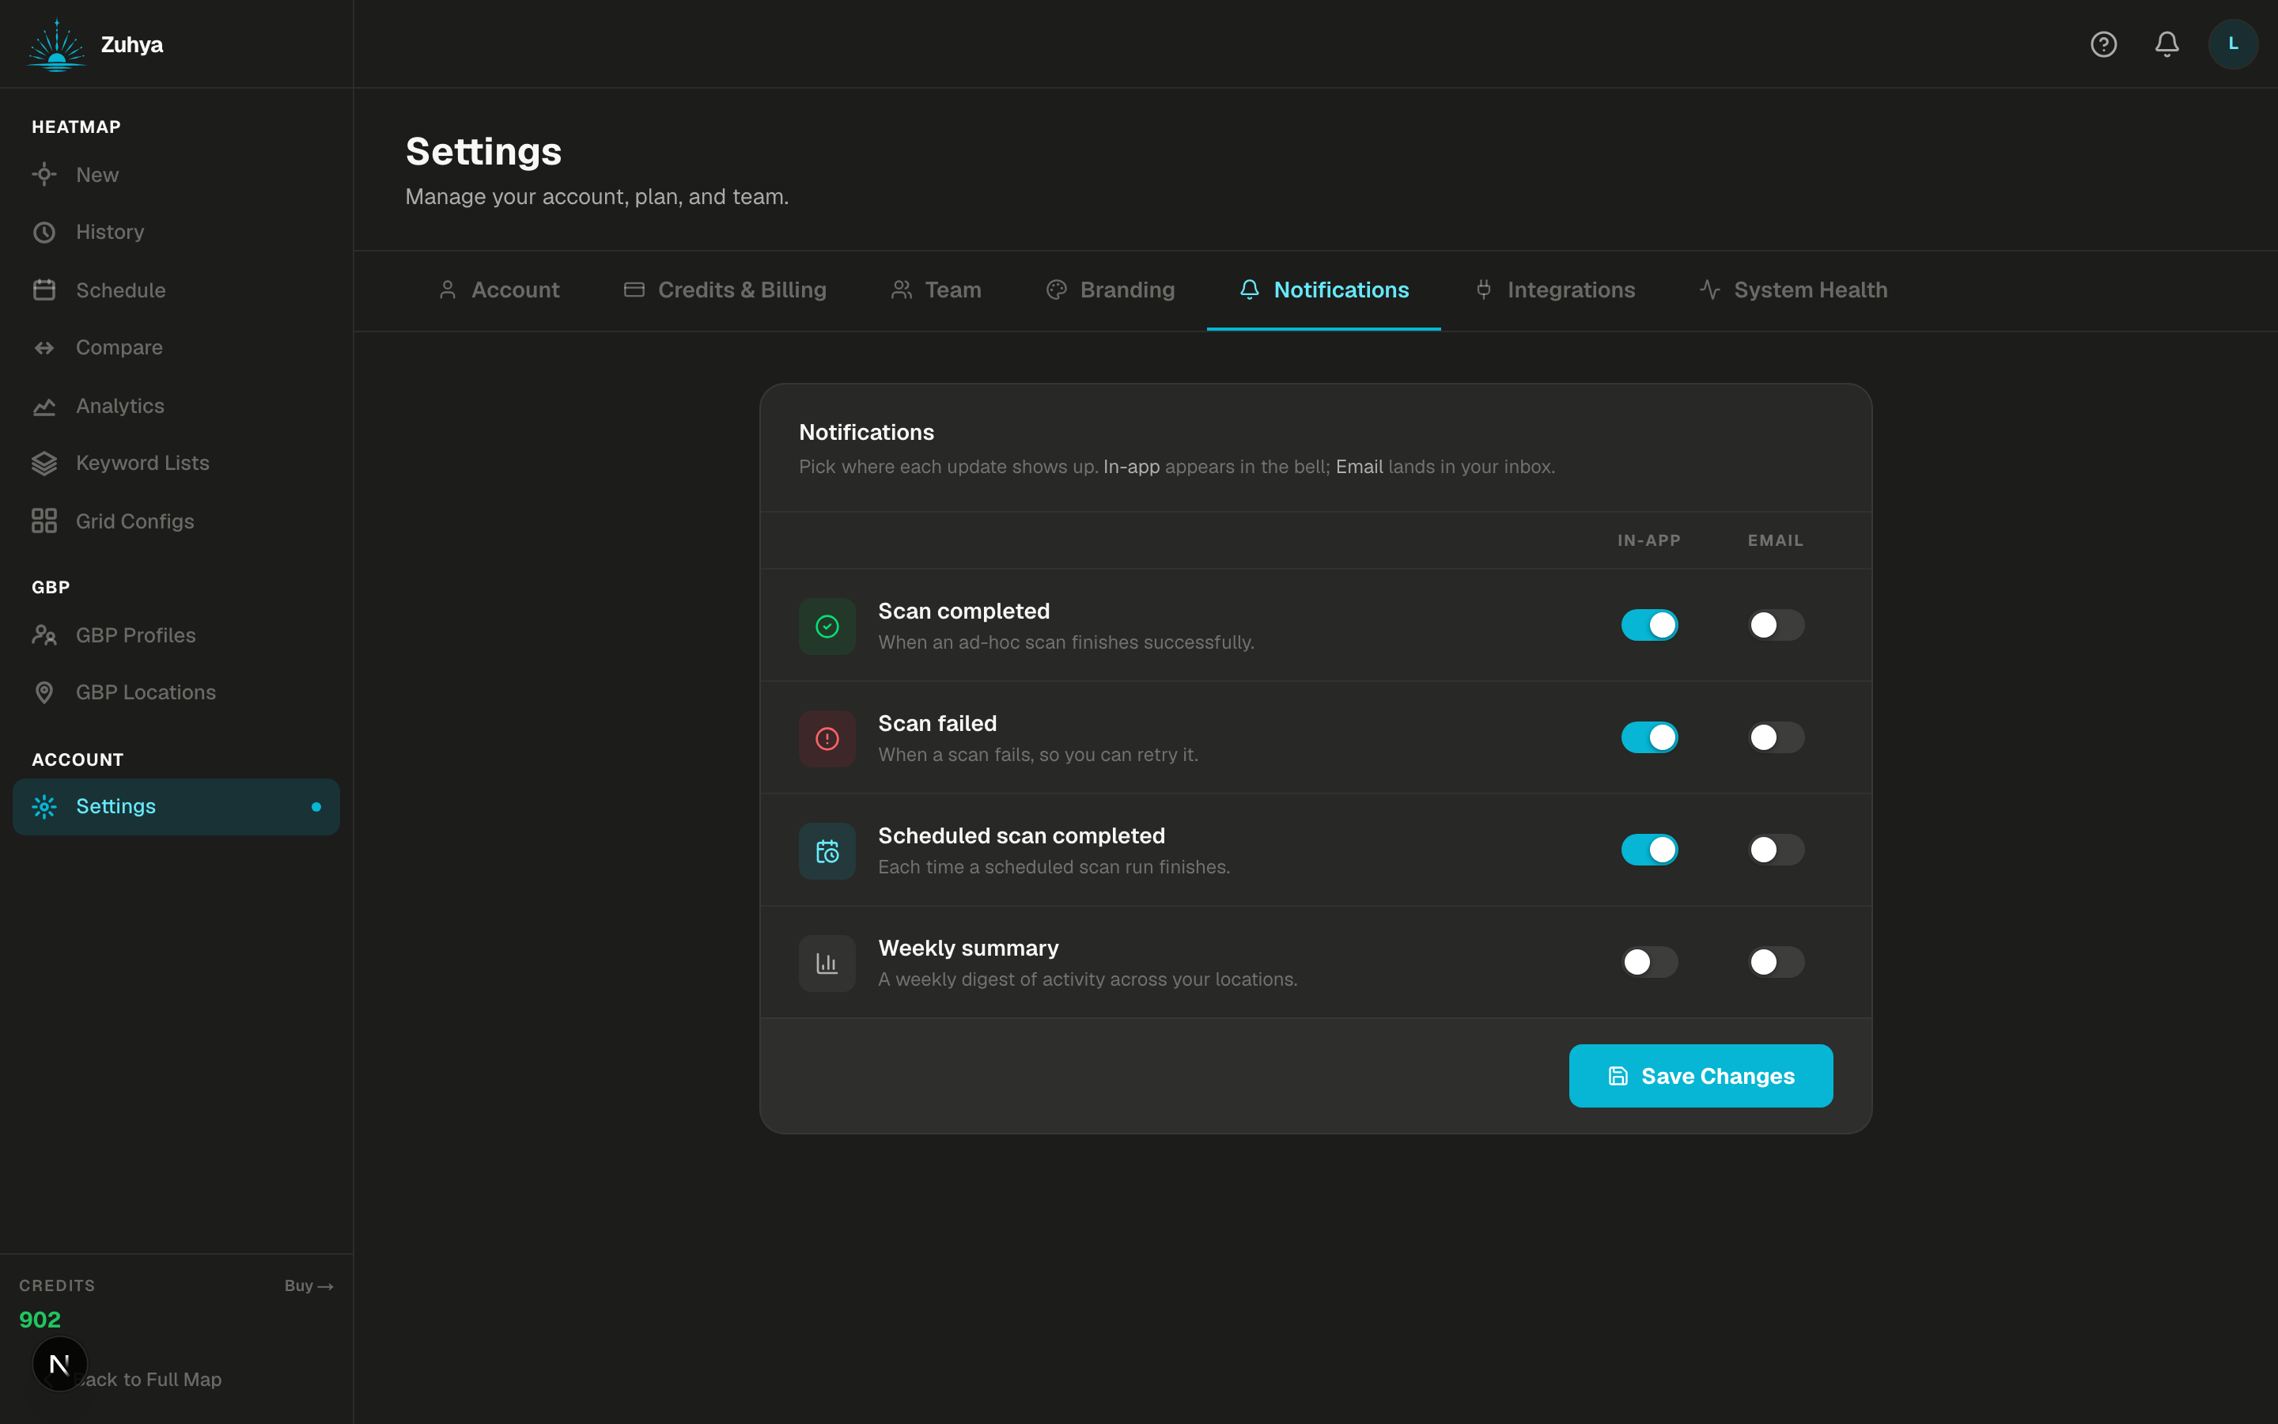2278x1424 pixels.
Task: Click the Buy credits link
Action: pyautogui.click(x=308, y=1286)
